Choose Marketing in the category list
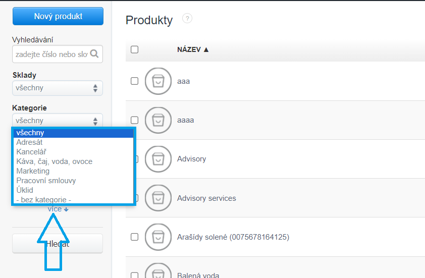This screenshot has width=425, height=278. (33, 171)
